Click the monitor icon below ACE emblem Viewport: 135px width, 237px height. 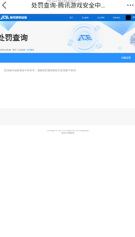pyautogui.click(x=99, y=46)
